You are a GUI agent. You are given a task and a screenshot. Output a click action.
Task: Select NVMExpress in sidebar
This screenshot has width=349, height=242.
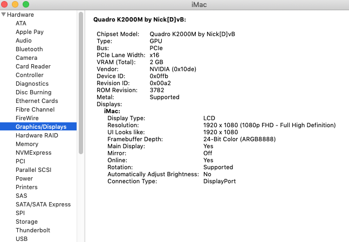click(x=33, y=153)
